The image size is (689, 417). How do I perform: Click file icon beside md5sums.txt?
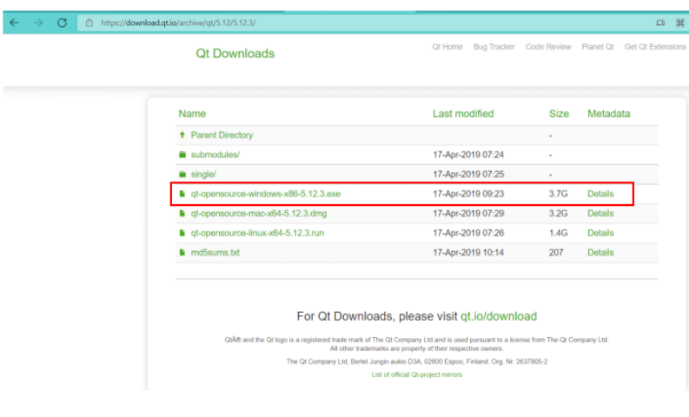(182, 253)
